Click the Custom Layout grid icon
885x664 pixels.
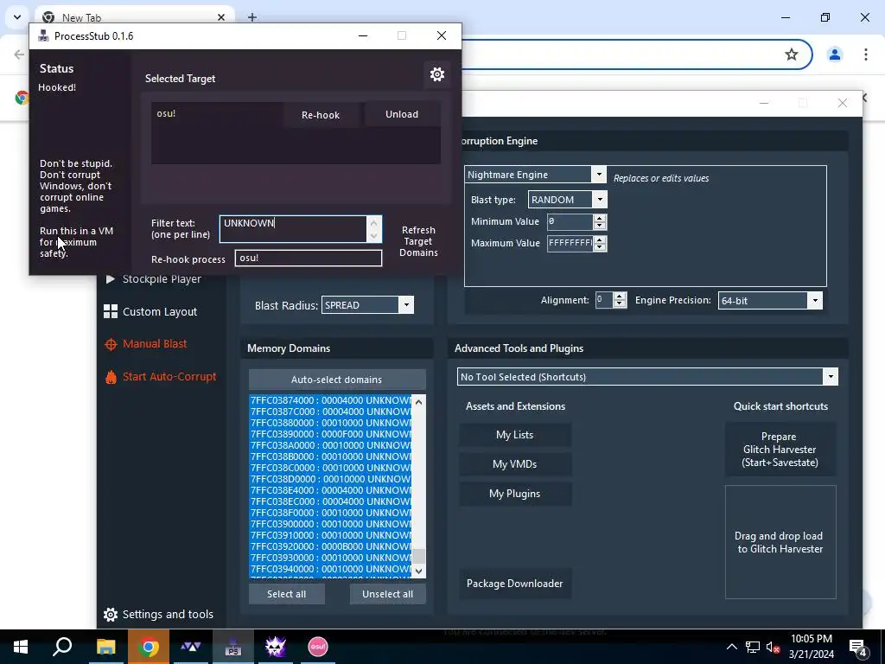point(111,311)
